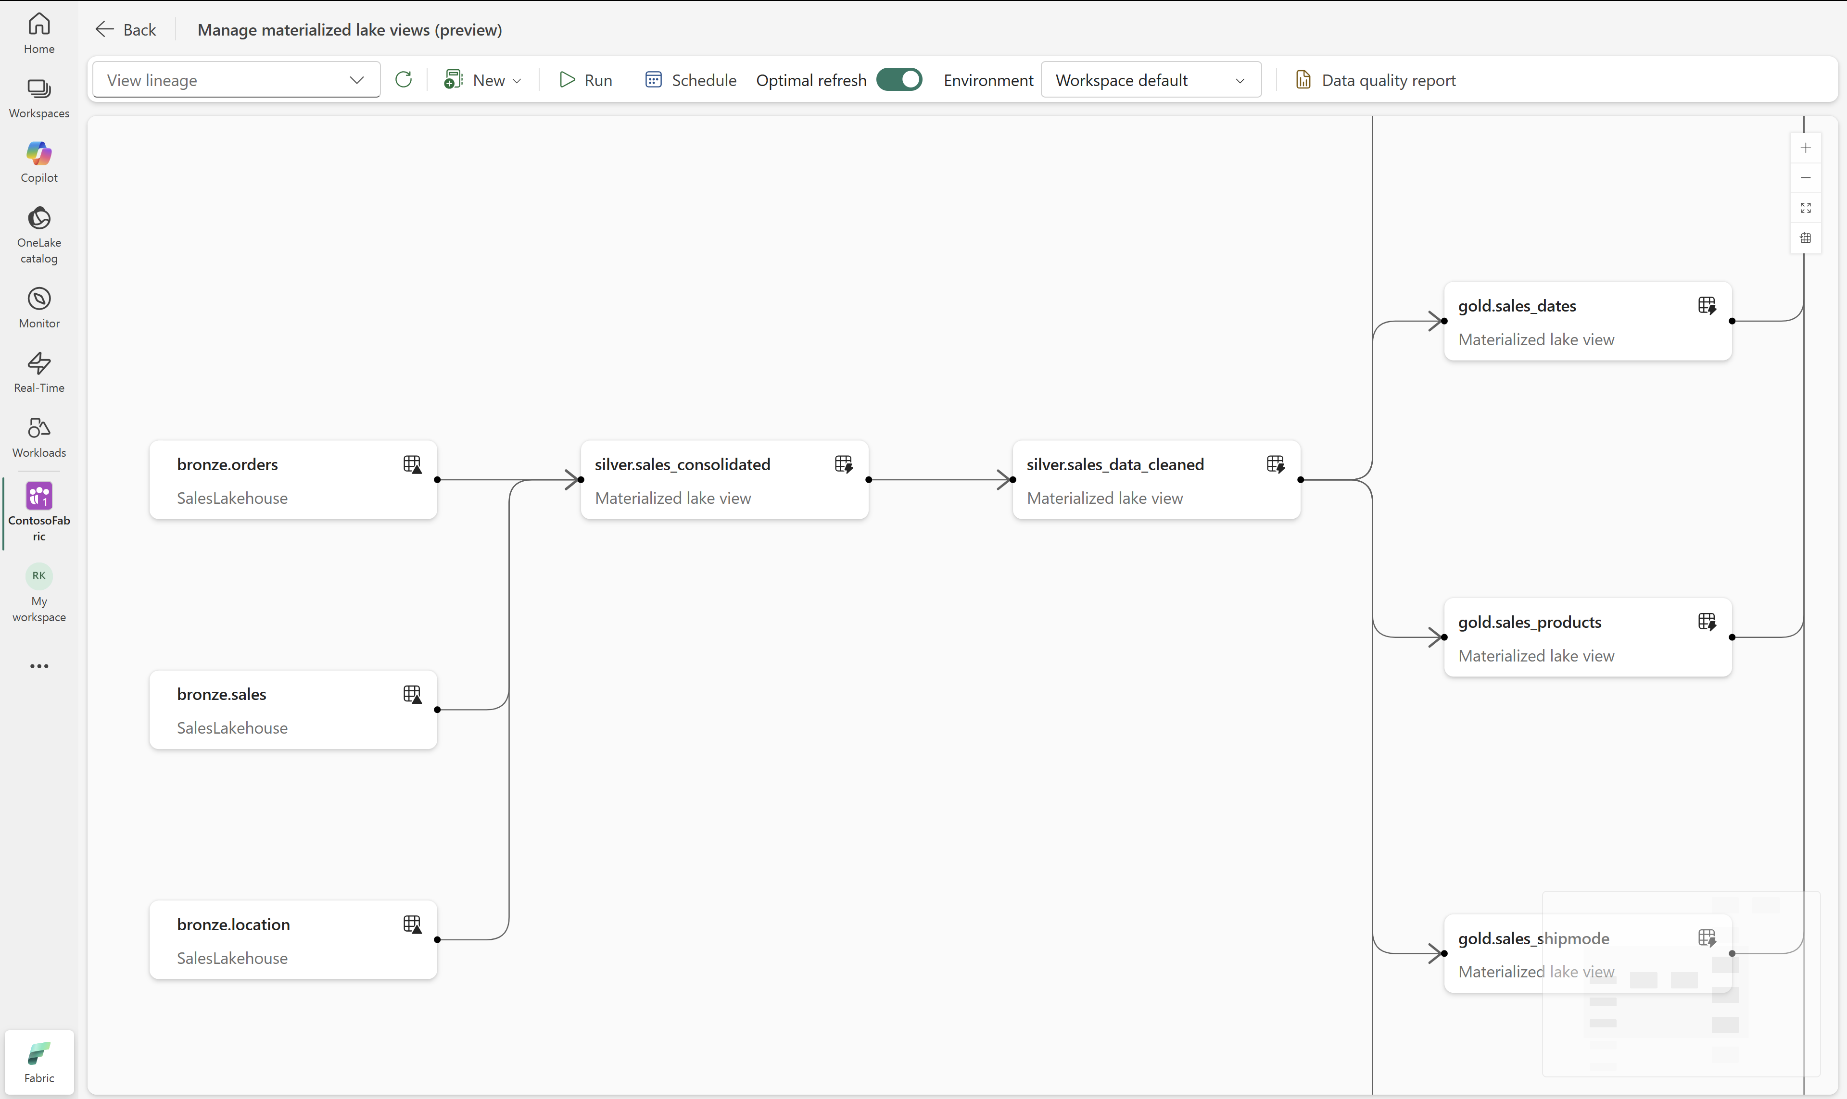Click the Monitor sidebar icon

click(38, 307)
